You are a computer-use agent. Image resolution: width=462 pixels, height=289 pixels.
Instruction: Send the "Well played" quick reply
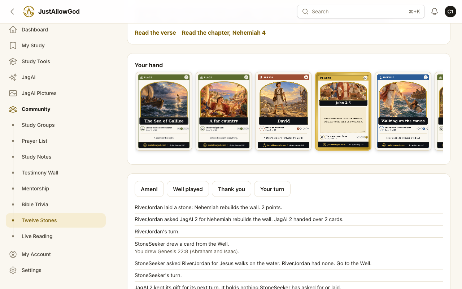pyautogui.click(x=188, y=189)
